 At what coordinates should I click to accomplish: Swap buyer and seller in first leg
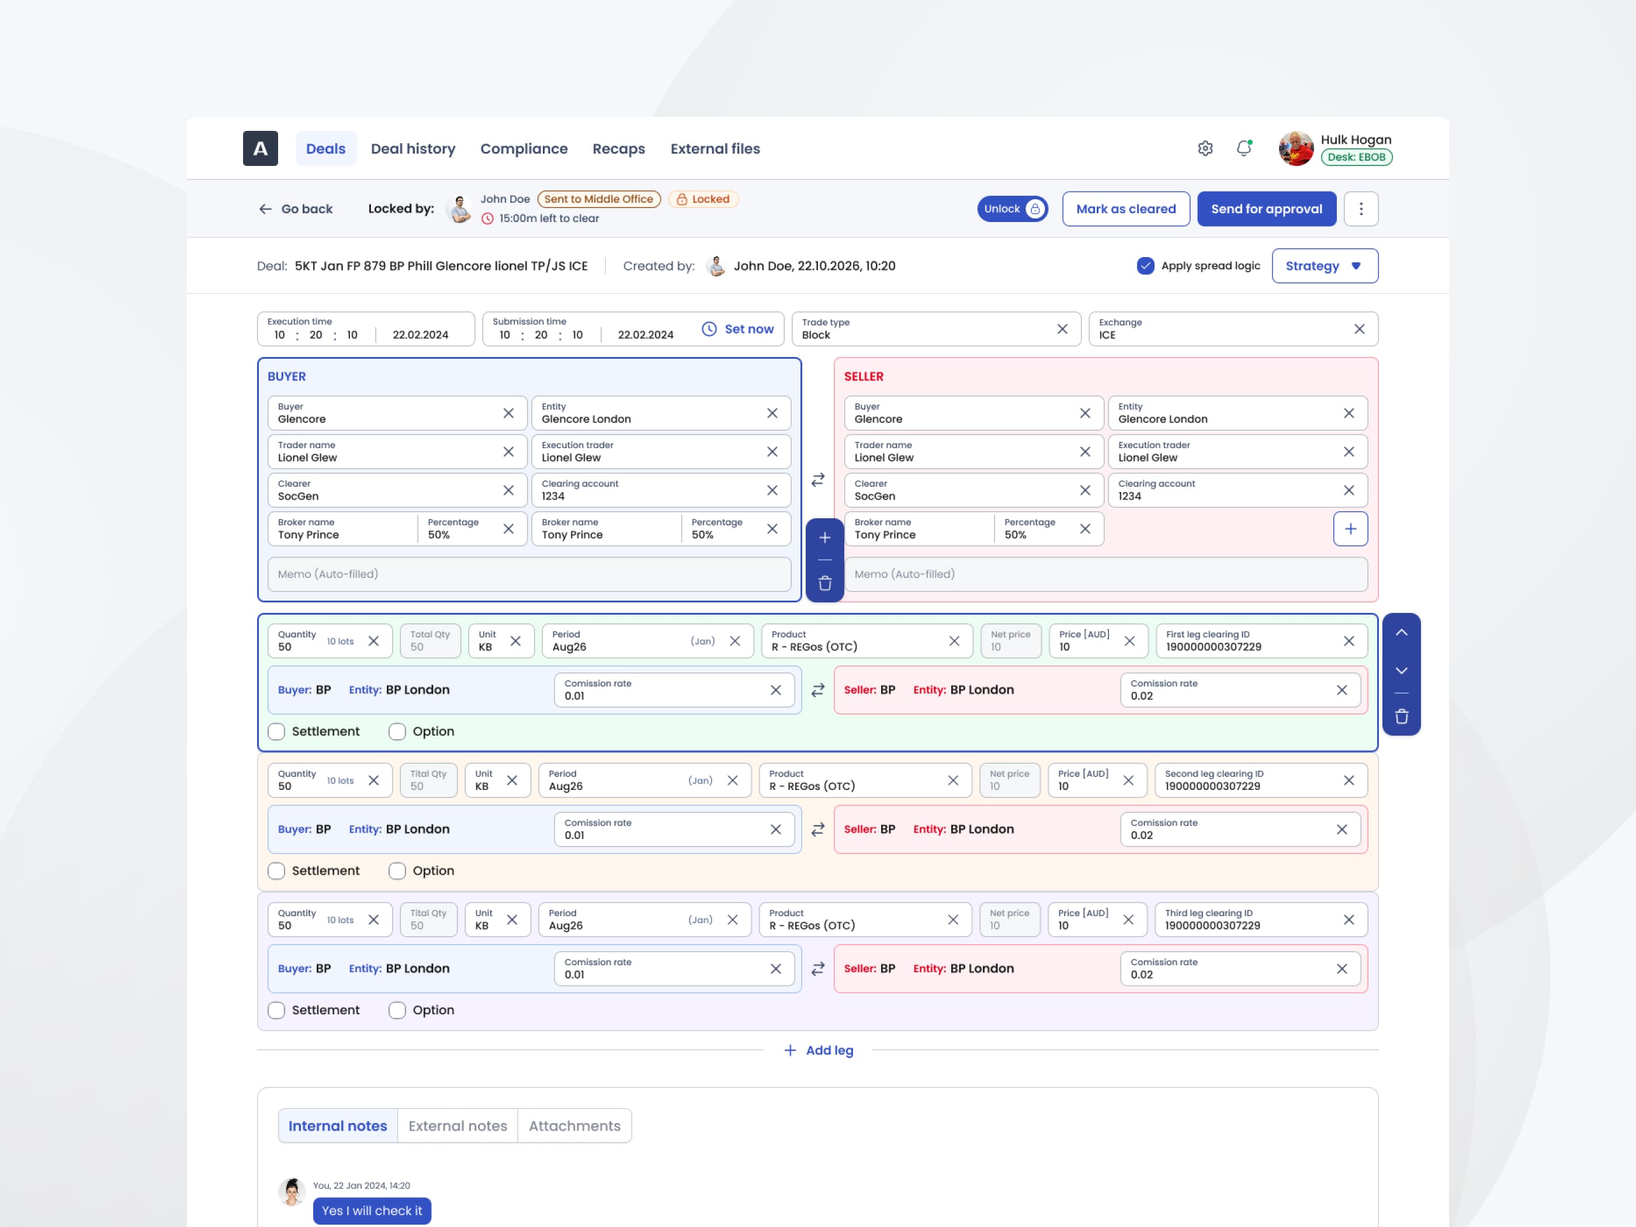(x=818, y=690)
